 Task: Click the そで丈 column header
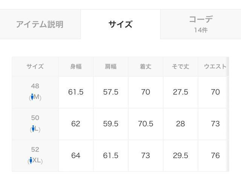180,67
